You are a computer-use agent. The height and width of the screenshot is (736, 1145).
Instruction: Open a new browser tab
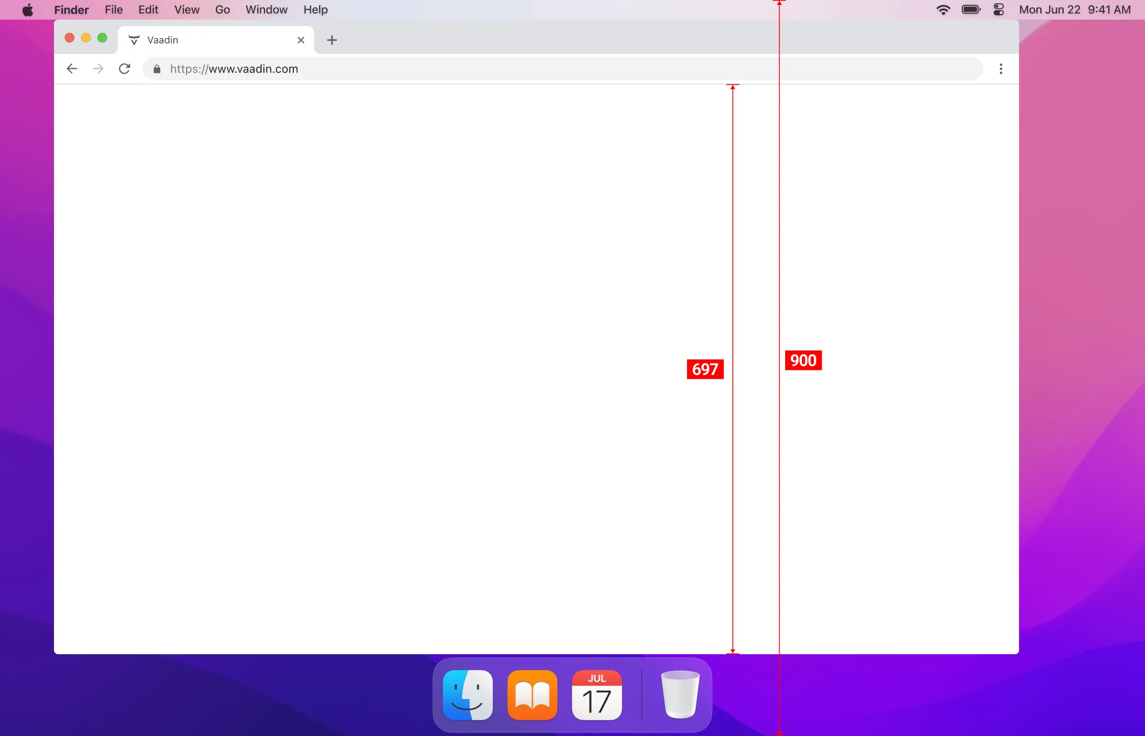click(332, 40)
